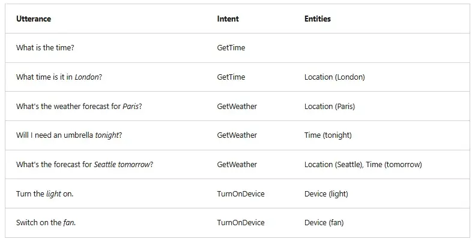Select the Device (fan) entity cell
The image size is (475, 242).
click(x=324, y=223)
